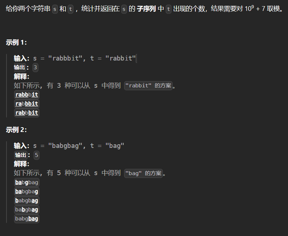Click the last babgbag highlighted subsequence line
This screenshot has width=288, height=236.
[26, 219]
